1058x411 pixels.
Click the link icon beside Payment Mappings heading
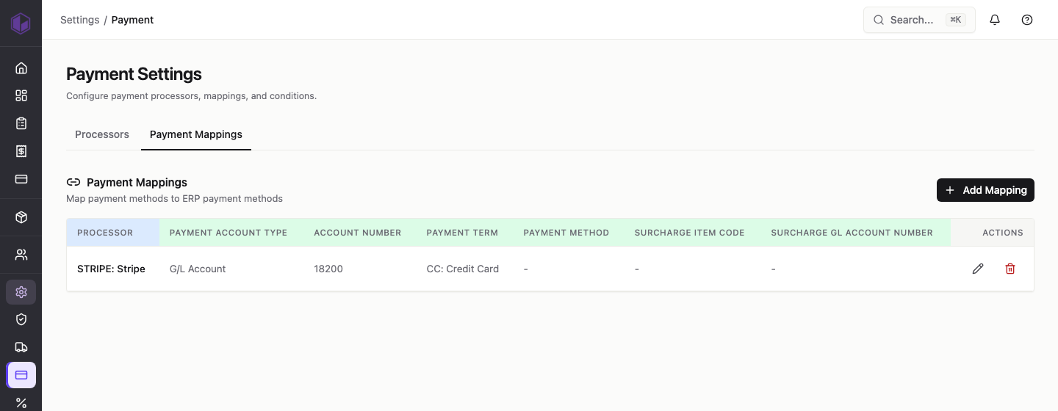click(73, 182)
